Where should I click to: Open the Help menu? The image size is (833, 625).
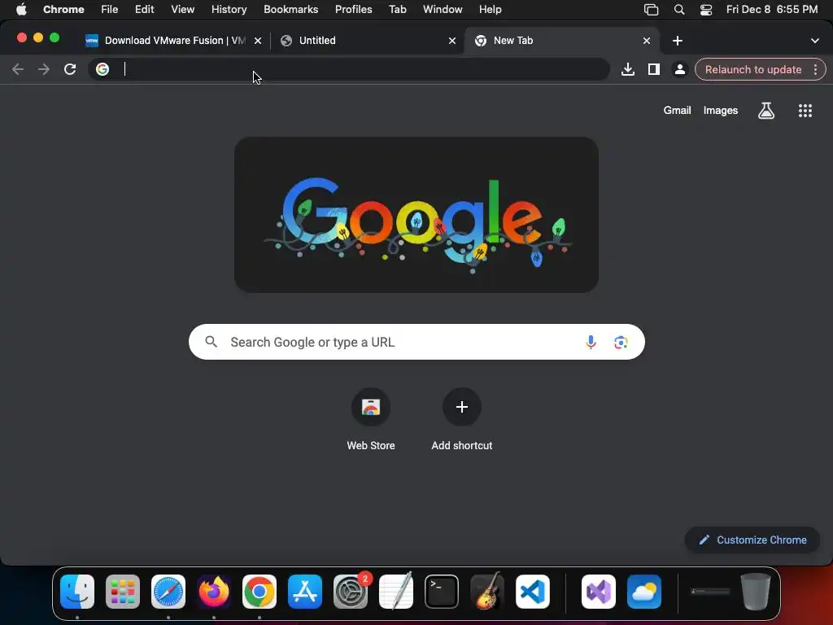click(x=490, y=10)
